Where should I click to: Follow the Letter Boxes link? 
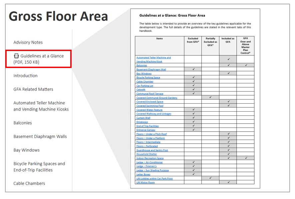pyautogui.click(x=143, y=174)
